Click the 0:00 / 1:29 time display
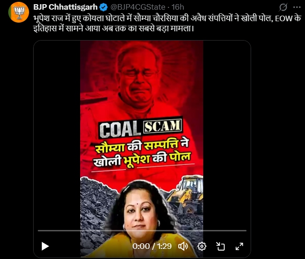The height and width of the screenshot is (259, 305). (152, 247)
